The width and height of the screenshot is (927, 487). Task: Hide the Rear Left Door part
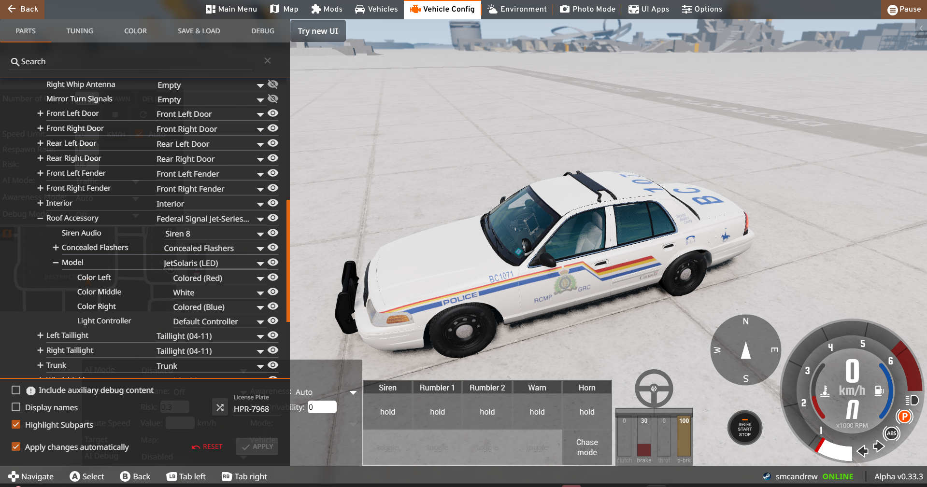(x=273, y=143)
